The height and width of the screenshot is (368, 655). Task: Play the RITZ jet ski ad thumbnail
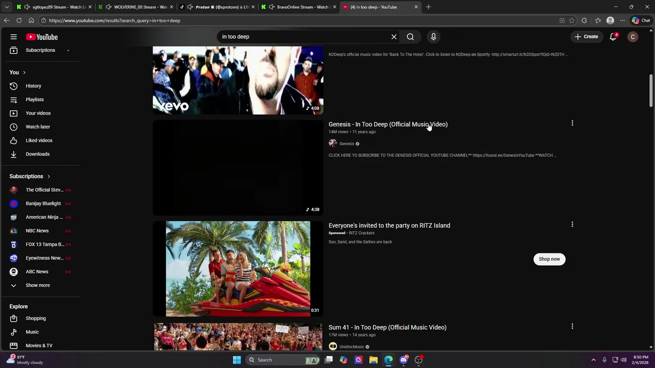[x=238, y=269]
